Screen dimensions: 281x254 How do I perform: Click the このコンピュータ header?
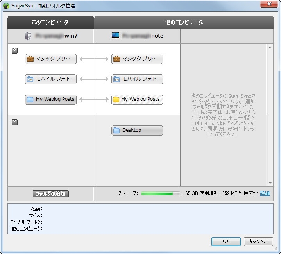tap(50, 22)
